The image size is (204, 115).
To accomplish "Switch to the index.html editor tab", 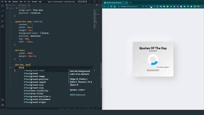I will (x=11, y=5).
